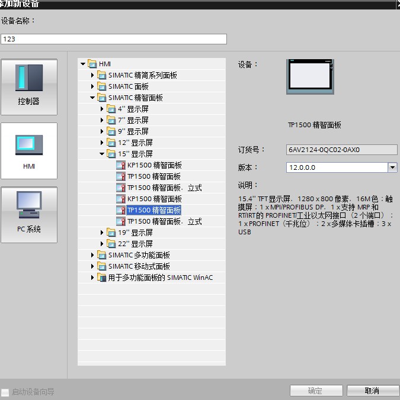
Task: Collapse the root HMI tree node
Action: (83, 64)
